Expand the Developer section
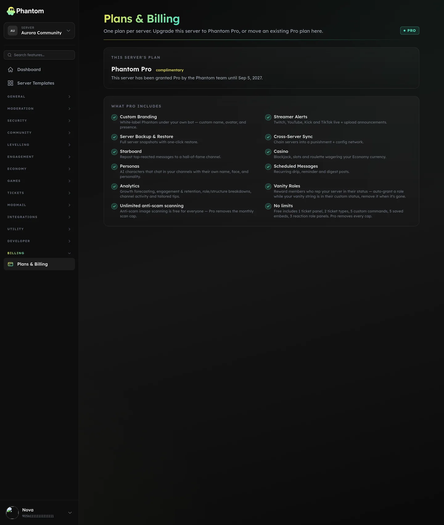This screenshot has height=525, width=444. tap(39, 241)
